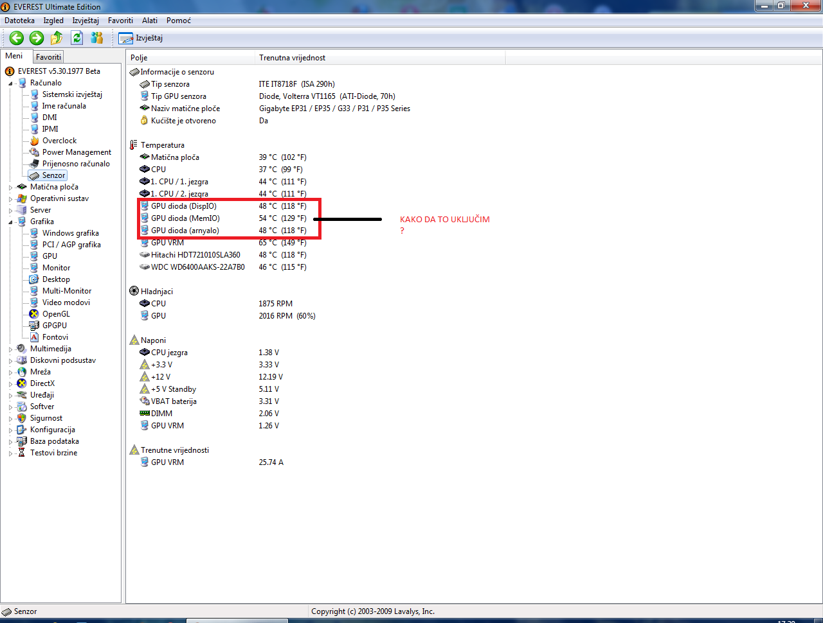This screenshot has height=623, width=823.
Task: Select the EVEREST v5.30.1977 Beta root icon
Action: click(x=10, y=71)
